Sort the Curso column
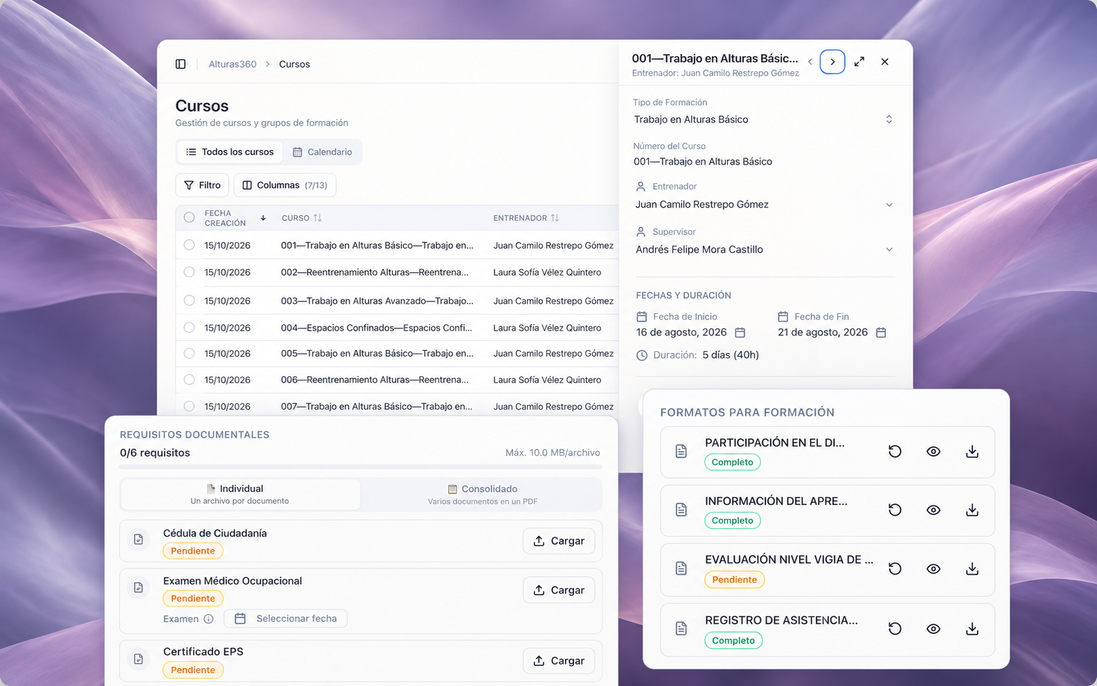Viewport: 1097px width, 686px height. tap(317, 218)
